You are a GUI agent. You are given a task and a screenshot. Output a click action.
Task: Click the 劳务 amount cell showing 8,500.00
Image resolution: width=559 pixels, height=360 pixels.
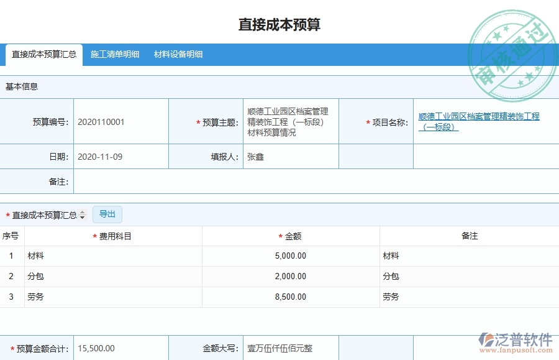290,297
